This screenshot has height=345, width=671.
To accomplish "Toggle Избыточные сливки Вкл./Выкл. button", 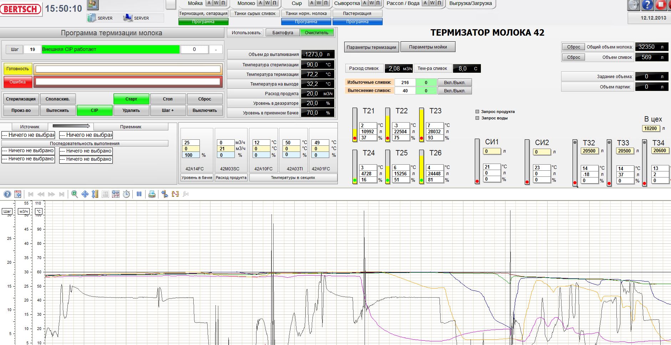I will tap(454, 82).
